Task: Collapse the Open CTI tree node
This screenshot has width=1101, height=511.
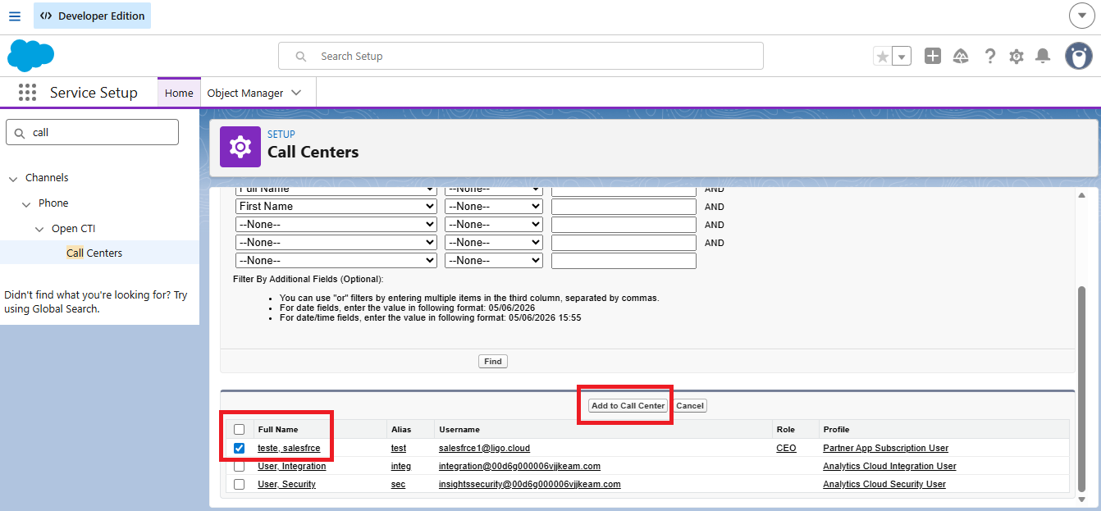Action: [39, 229]
